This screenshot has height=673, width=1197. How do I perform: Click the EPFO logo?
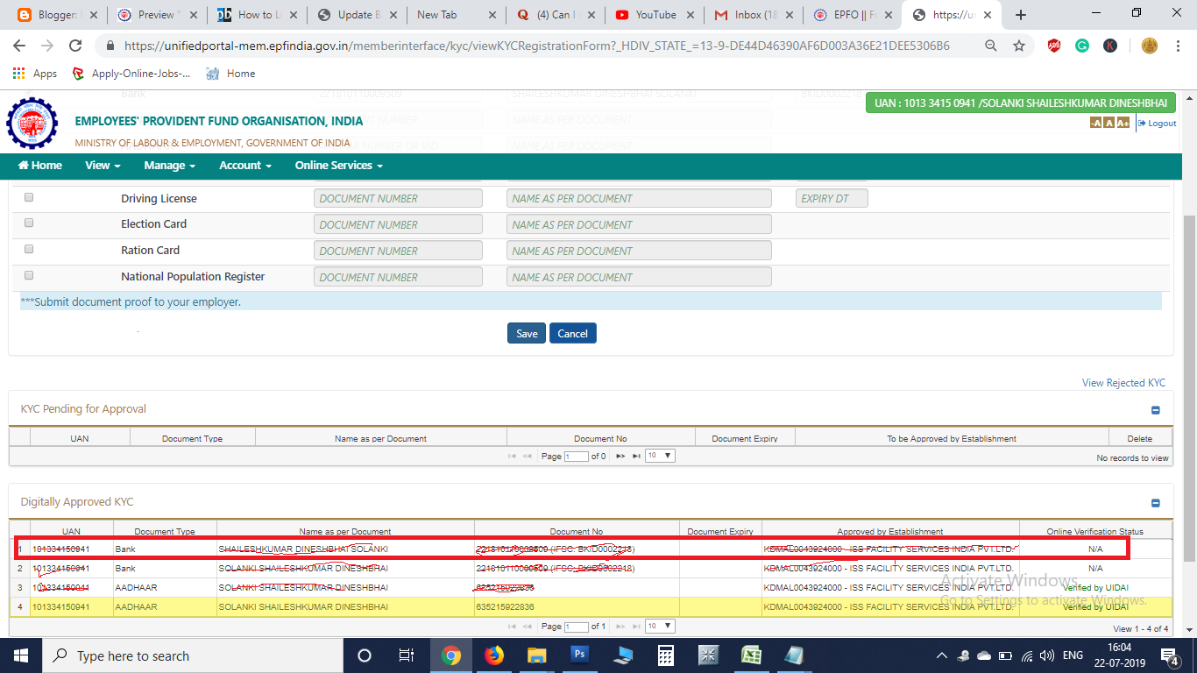pos(32,123)
